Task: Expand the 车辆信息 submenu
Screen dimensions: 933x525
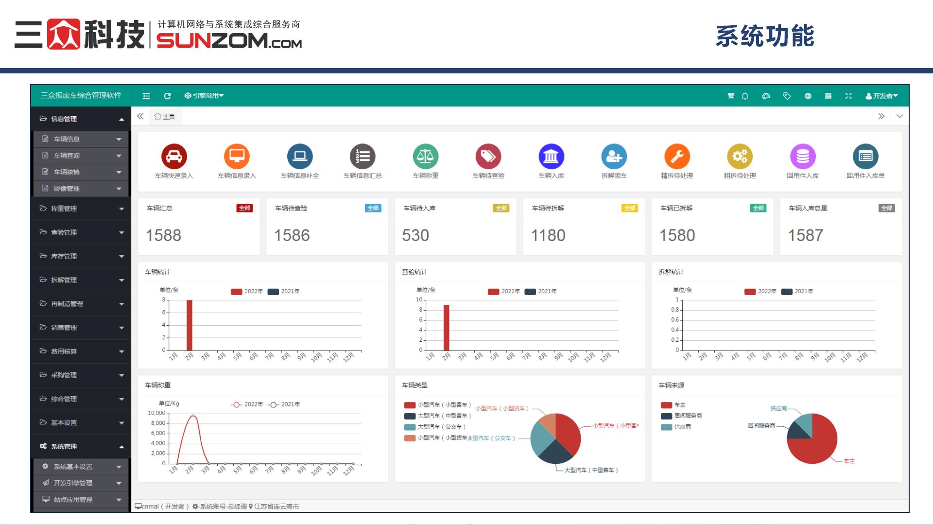Action: tap(81, 139)
